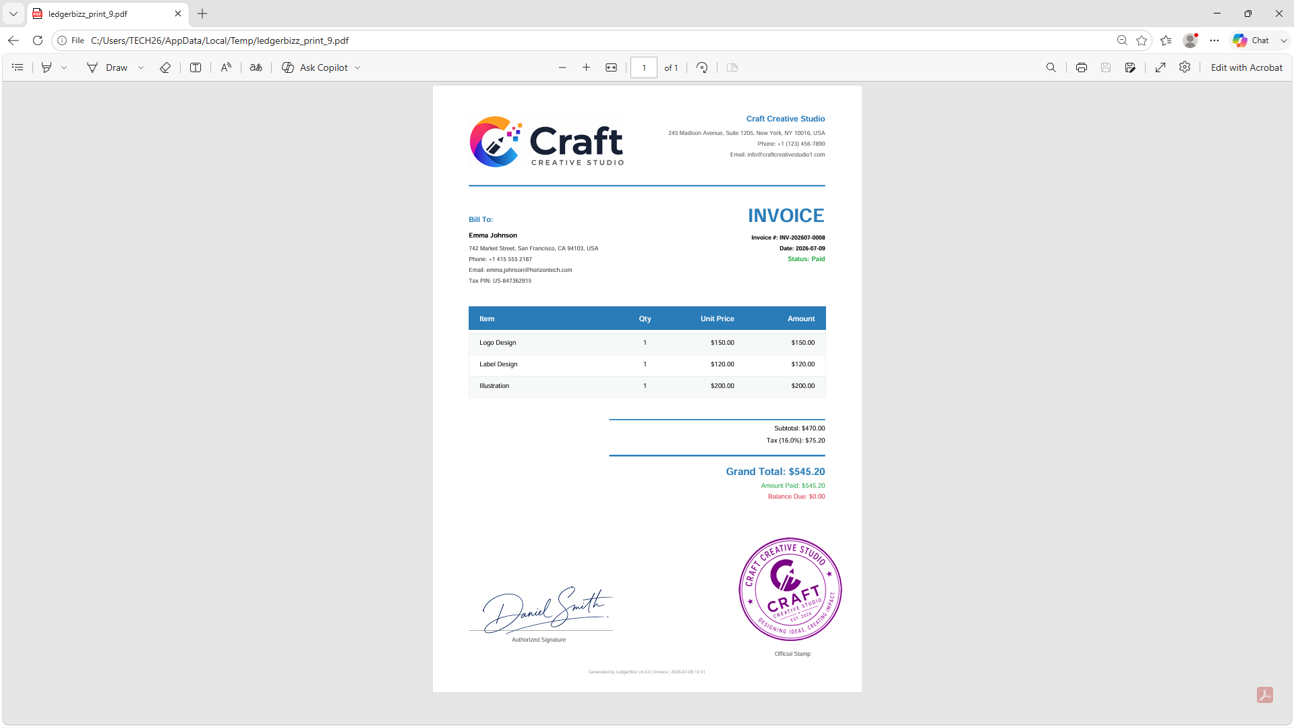Search inside the PDF document

1051,67
